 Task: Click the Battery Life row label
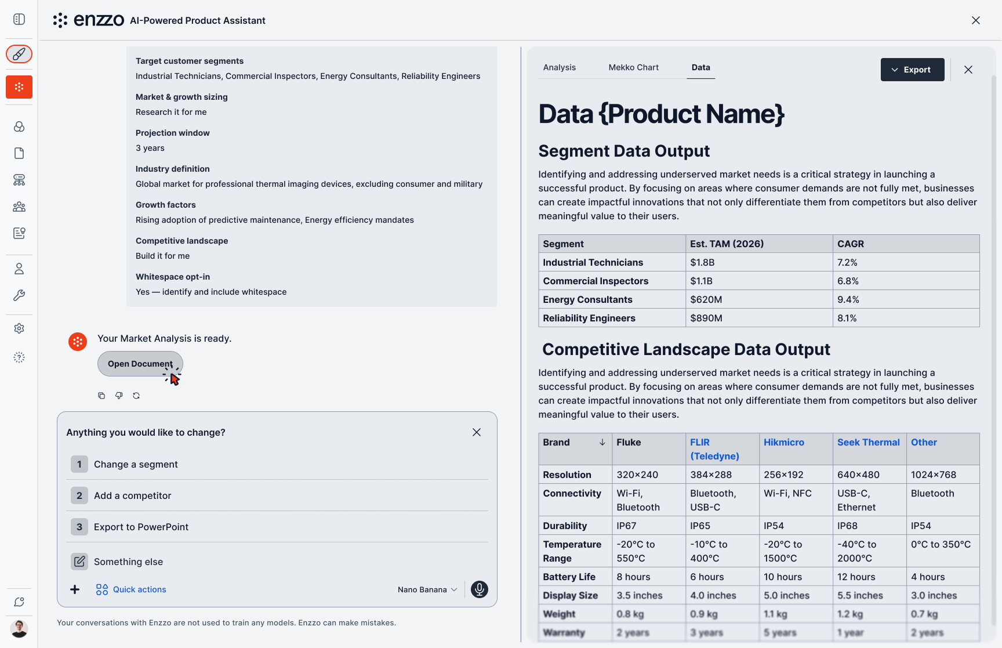(569, 577)
